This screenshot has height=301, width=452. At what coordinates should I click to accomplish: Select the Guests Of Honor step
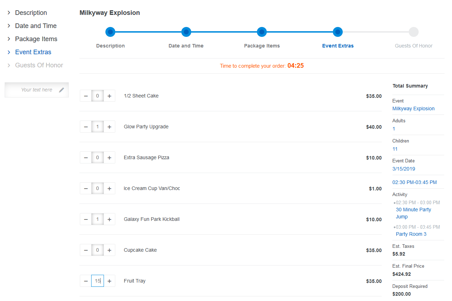413,32
